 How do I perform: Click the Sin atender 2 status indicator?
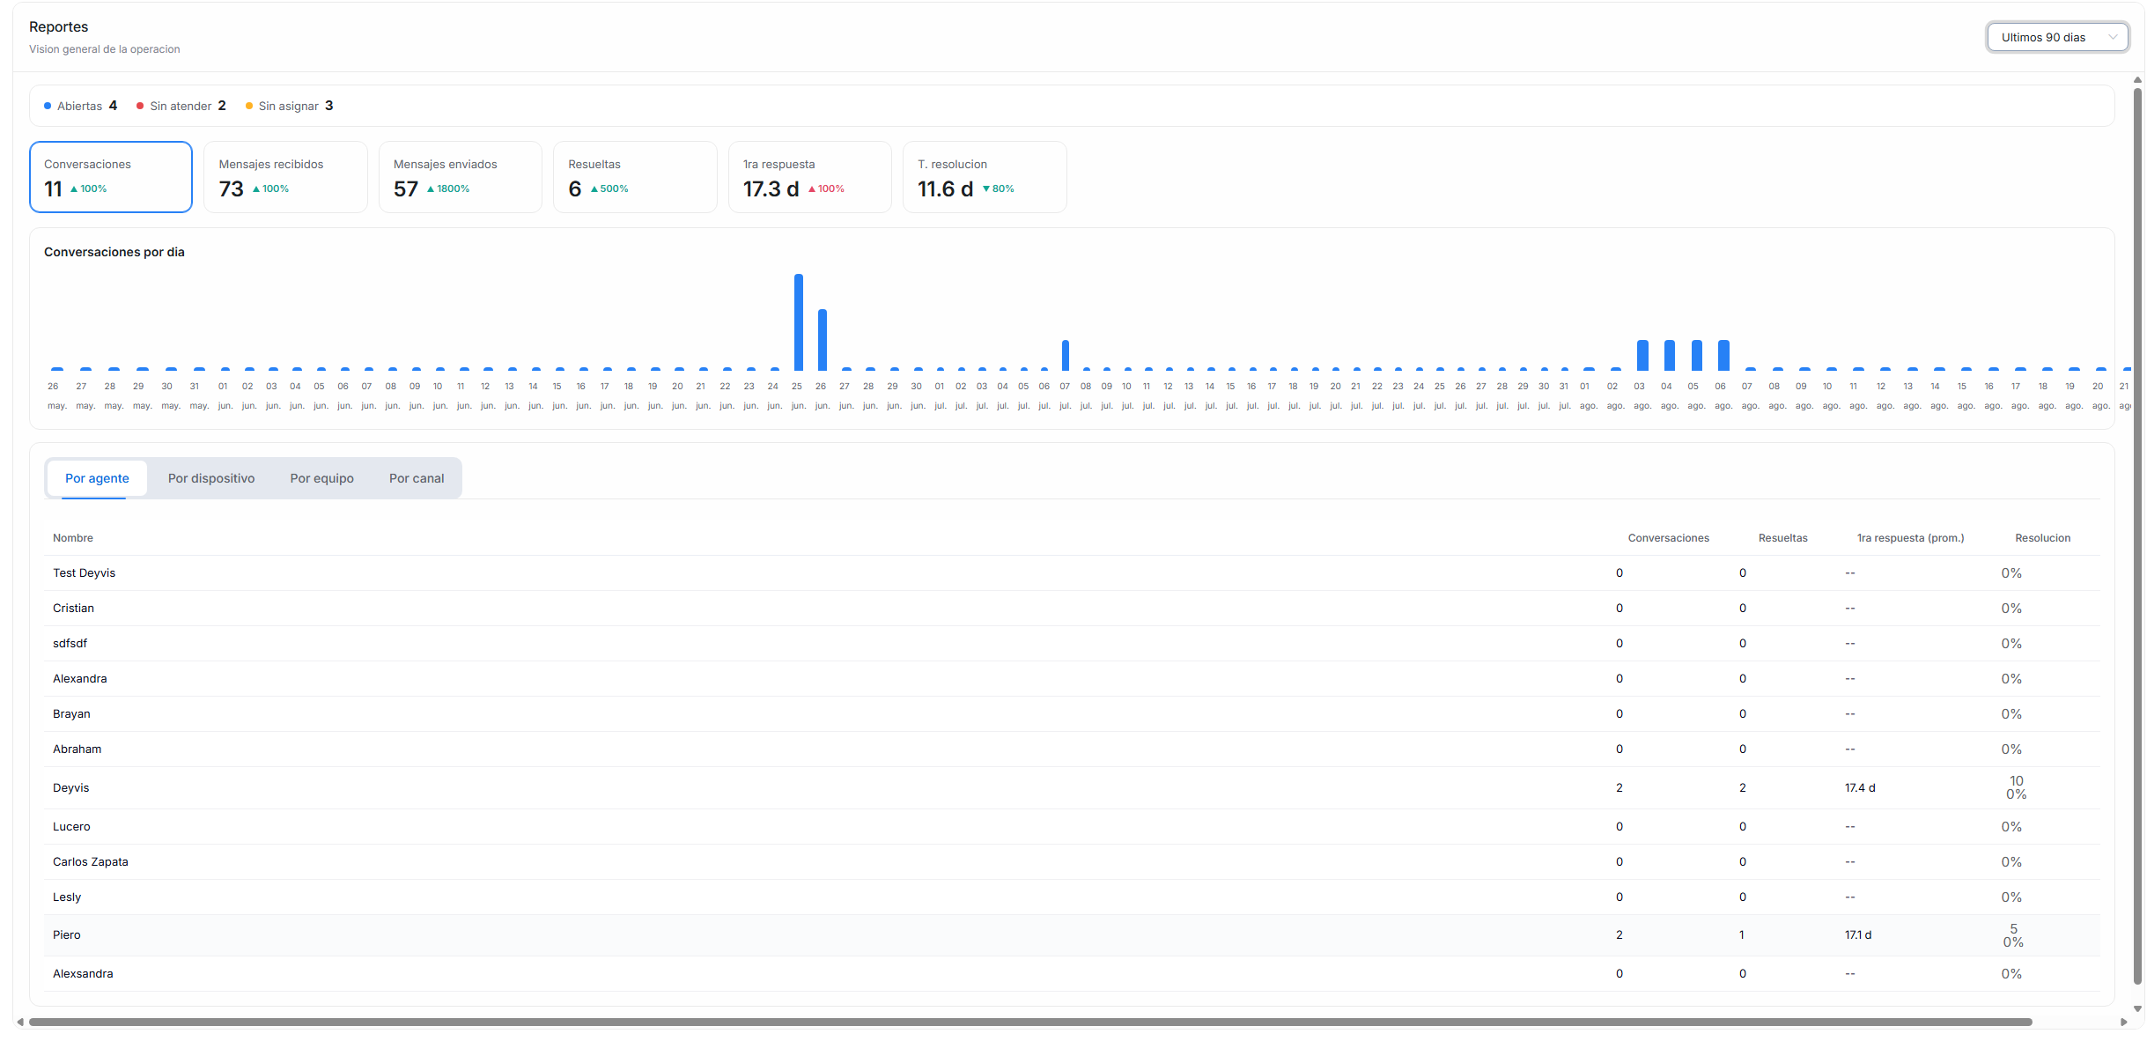[x=181, y=106]
